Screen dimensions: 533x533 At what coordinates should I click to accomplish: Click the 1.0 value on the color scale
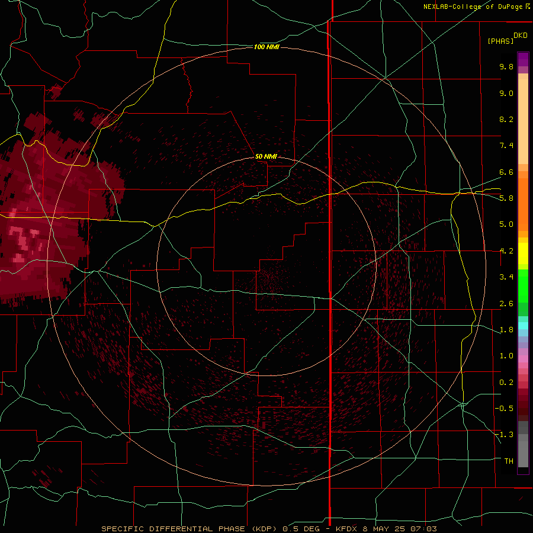pos(506,356)
